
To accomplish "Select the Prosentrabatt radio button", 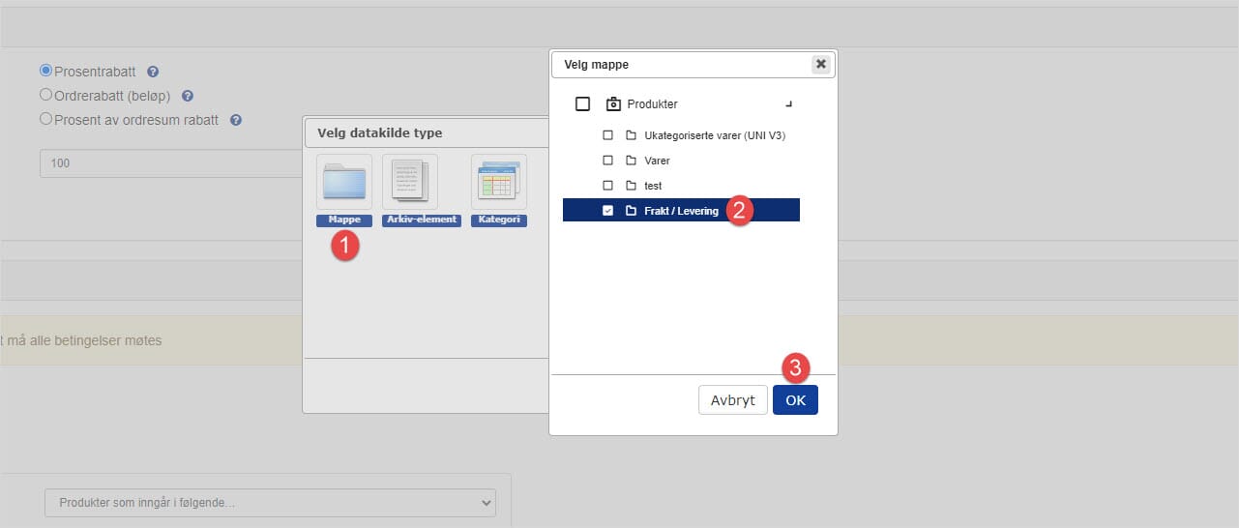I will point(45,71).
